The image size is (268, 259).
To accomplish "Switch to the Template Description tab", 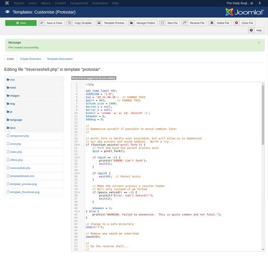I will [60, 59].
